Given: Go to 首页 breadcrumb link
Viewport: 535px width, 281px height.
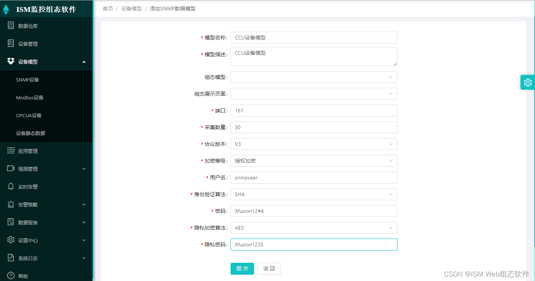Looking at the screenshot, I should click(108, 9).
